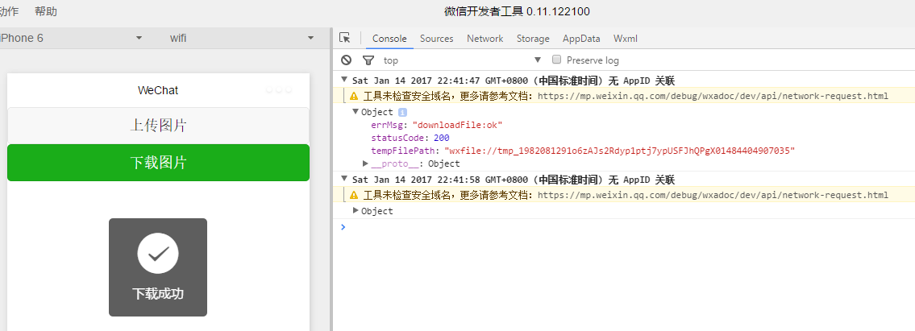Switch to the Wxml tab

[x=626, y=39]
